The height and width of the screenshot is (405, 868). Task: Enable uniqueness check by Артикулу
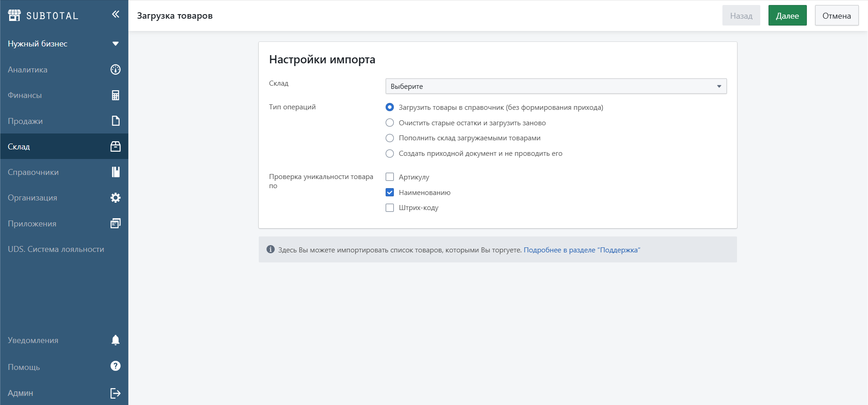pos(390,177)
